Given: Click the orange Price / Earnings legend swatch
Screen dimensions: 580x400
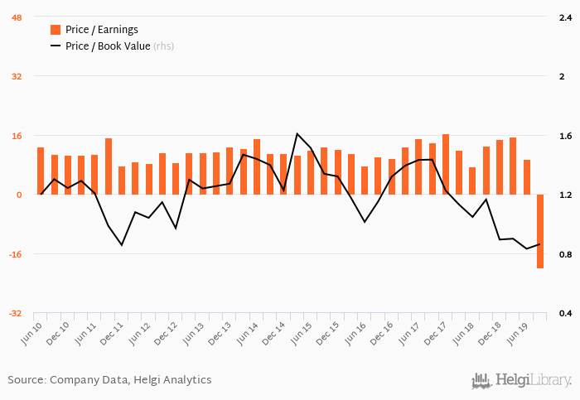Looking at the screenshot, I should coord(56,29).
